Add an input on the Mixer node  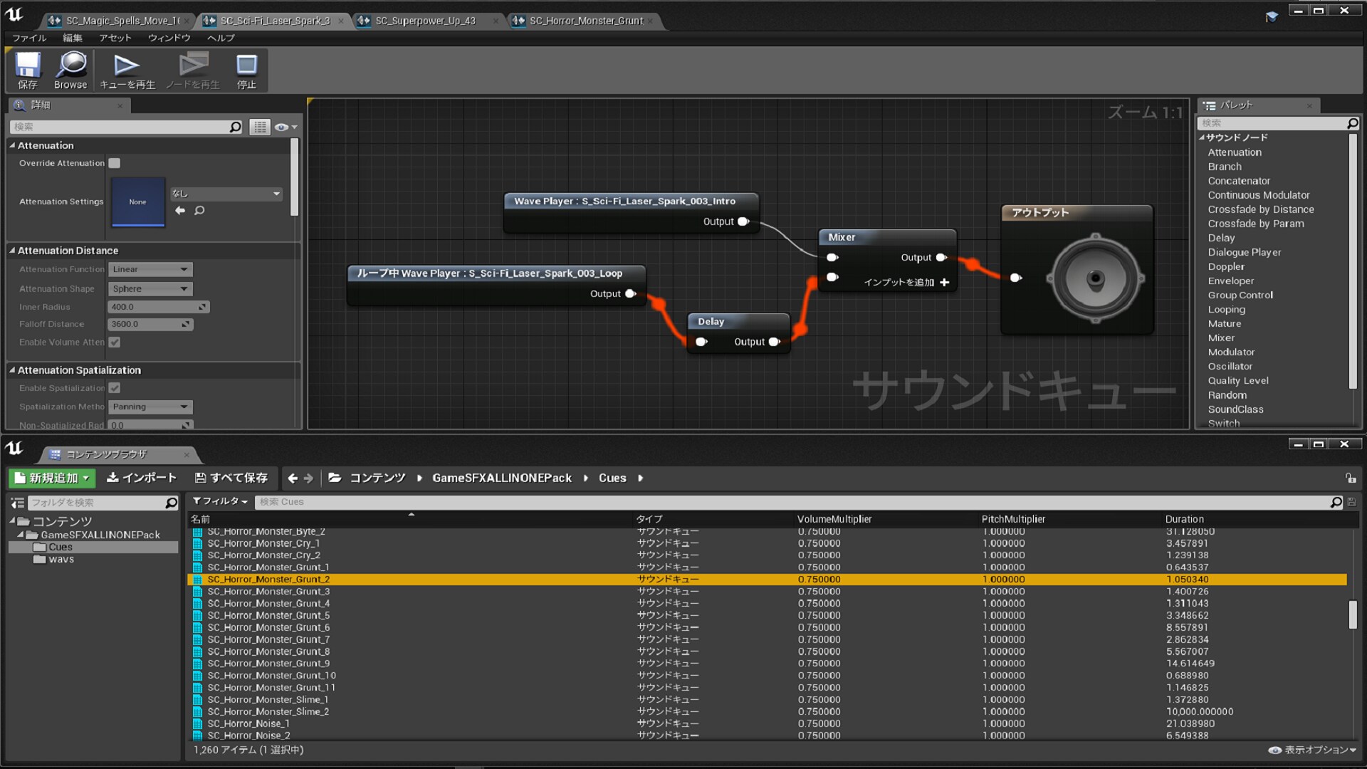944,282
